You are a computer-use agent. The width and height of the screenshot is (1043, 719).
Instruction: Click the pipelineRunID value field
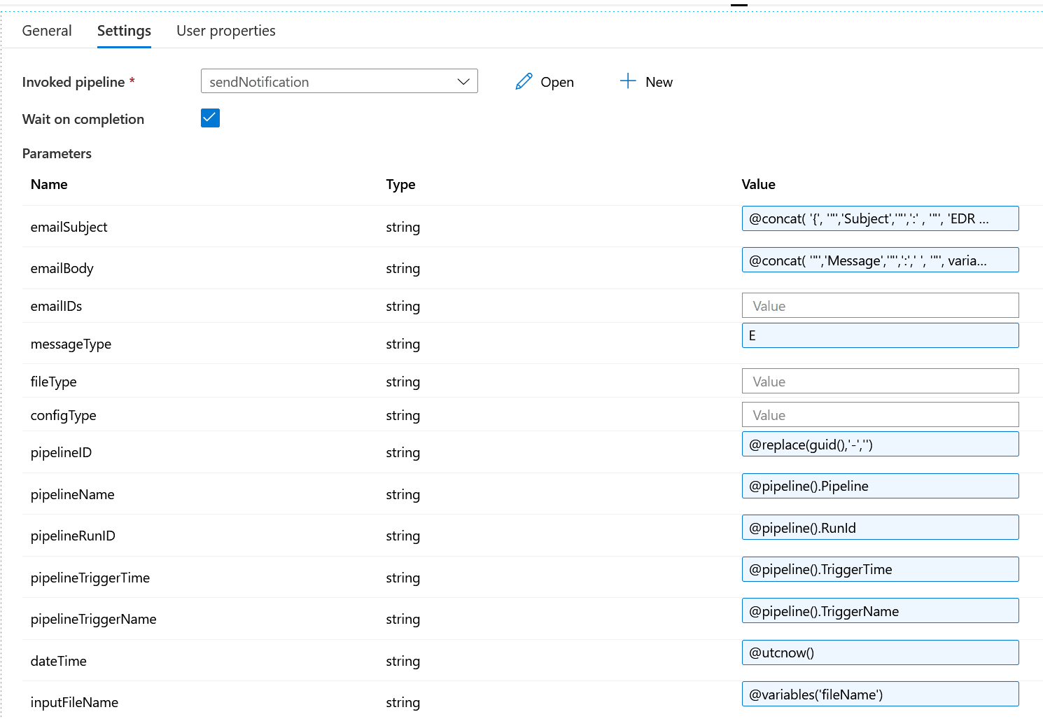coord(880,528)
